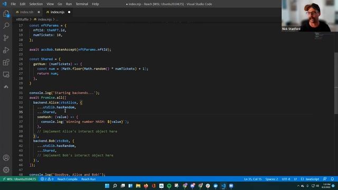Image resolution: width=338 pixels, height=190 pixels.
Task: Open Task View on the taskbar
Action: pyautogui.click(x=123, y=186)
